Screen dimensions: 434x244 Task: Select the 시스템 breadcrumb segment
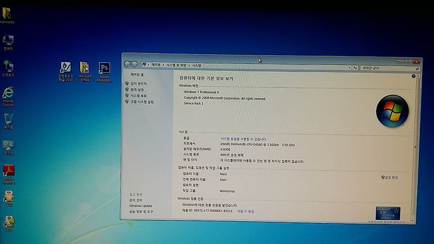click(197, 66)
